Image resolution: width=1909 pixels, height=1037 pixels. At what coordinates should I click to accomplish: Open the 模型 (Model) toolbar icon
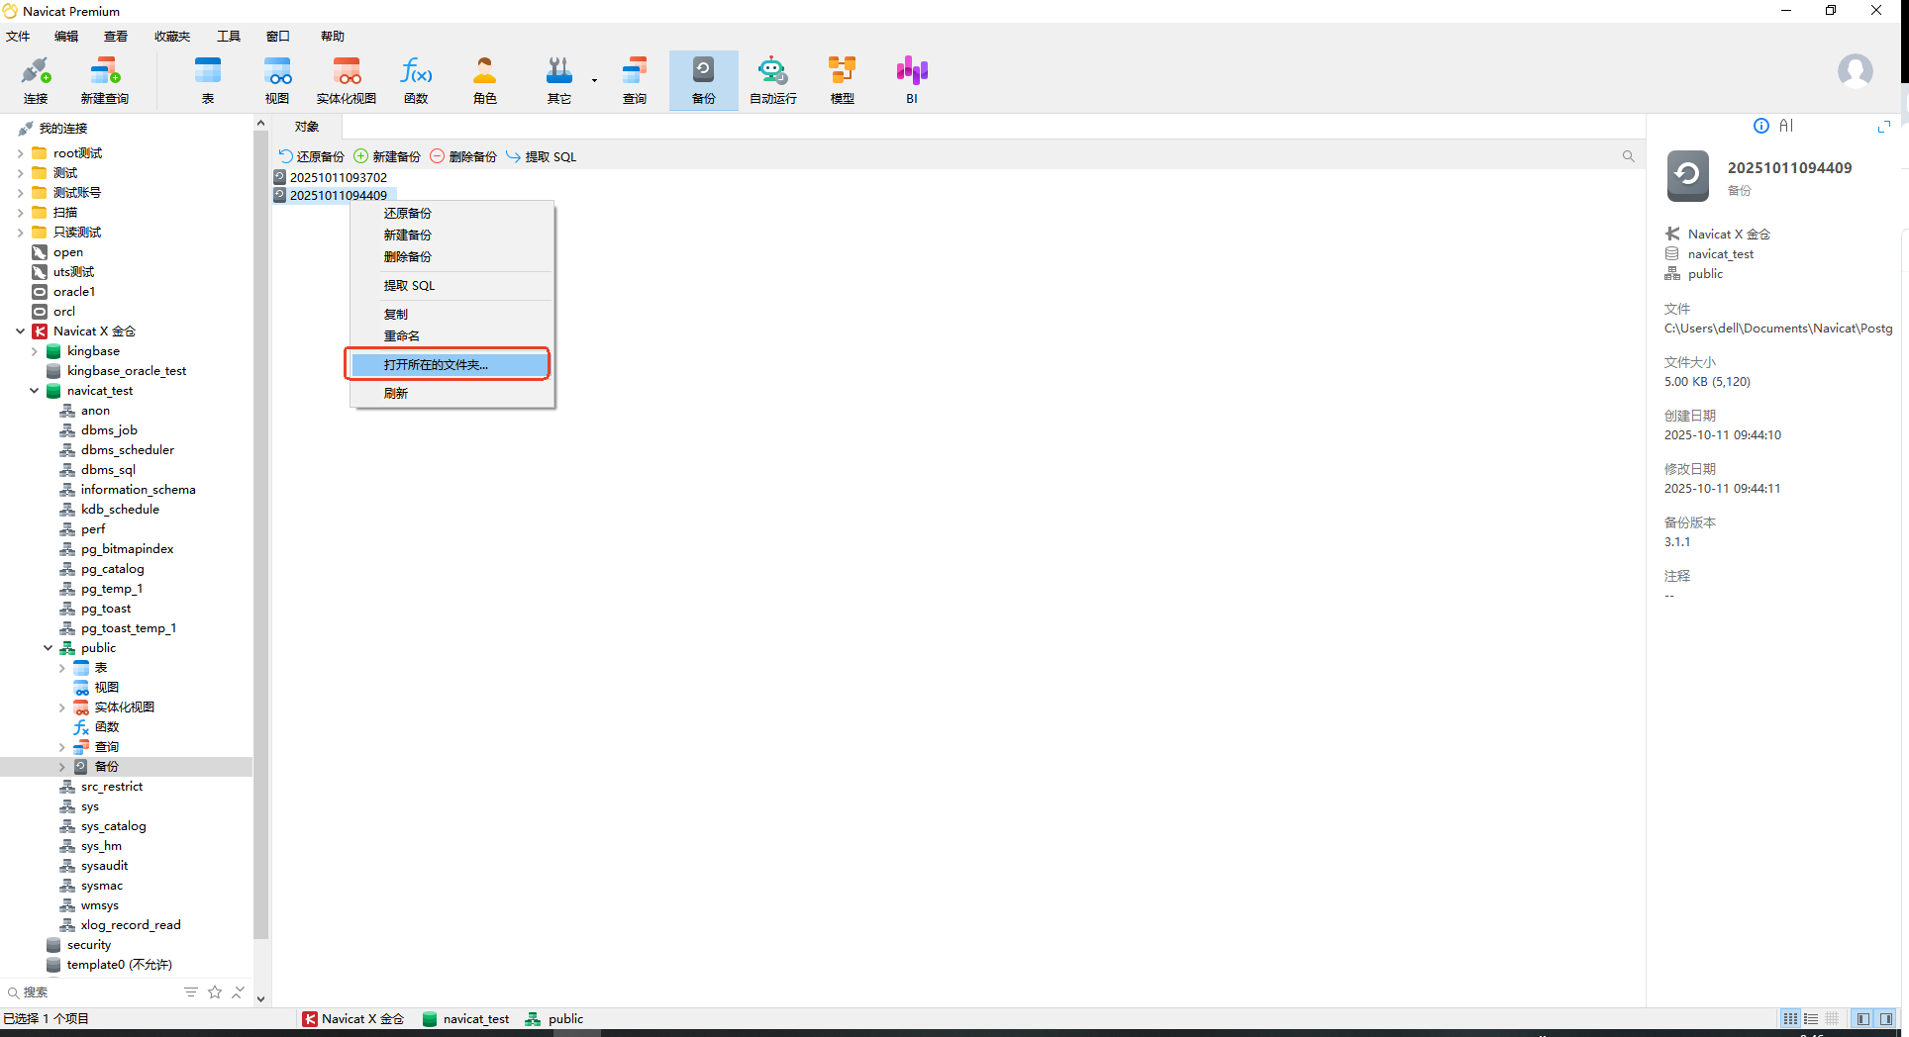tap(843, 80)
